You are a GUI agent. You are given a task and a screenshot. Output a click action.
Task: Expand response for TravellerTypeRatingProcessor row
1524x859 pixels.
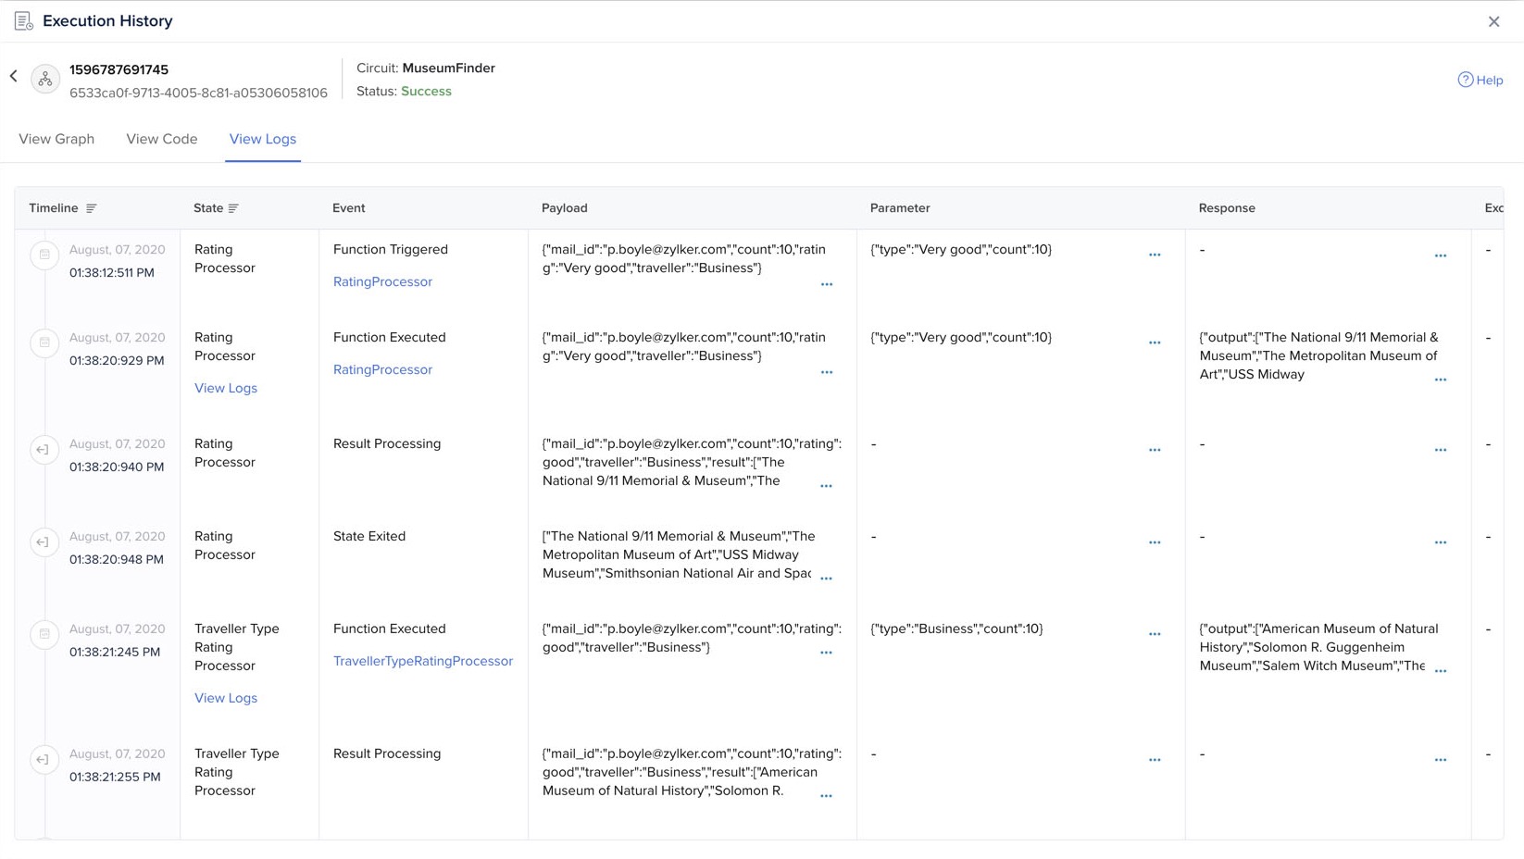pos(1440,671)
